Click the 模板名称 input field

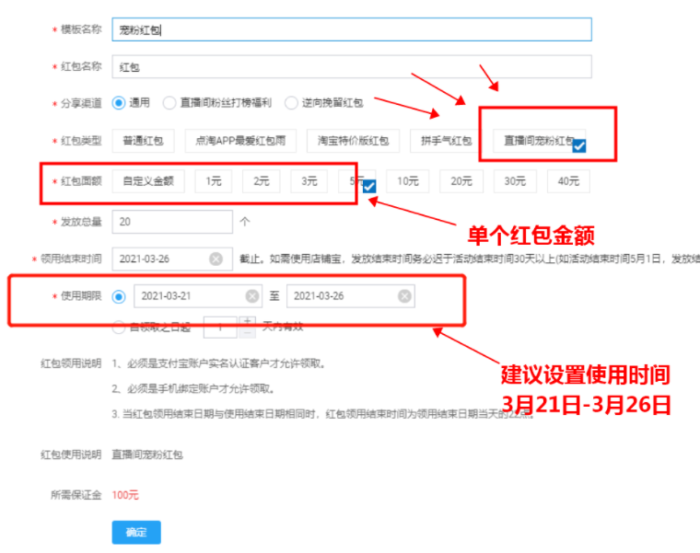coord(350,29)
